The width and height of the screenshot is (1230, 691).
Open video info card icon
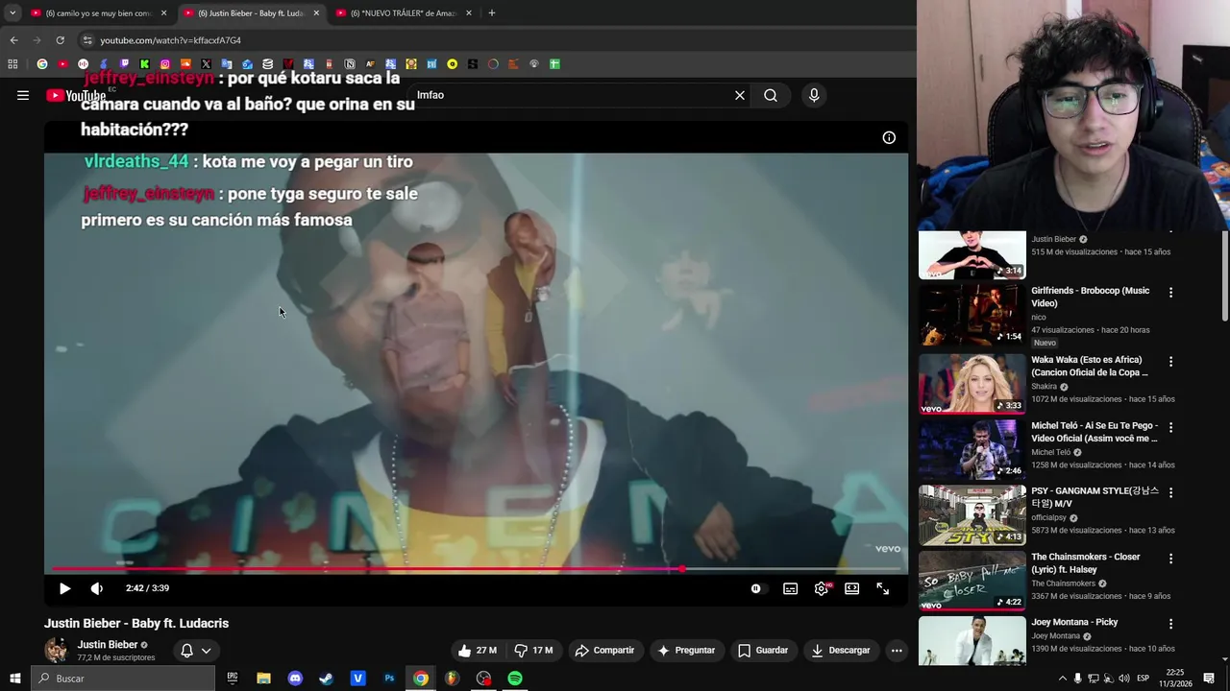889,137
